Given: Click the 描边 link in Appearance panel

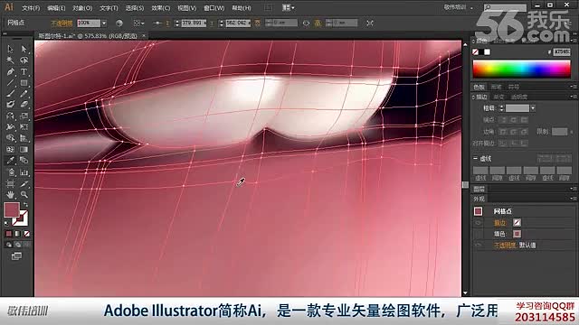Looking at the screenshot, I should (500, 223).
